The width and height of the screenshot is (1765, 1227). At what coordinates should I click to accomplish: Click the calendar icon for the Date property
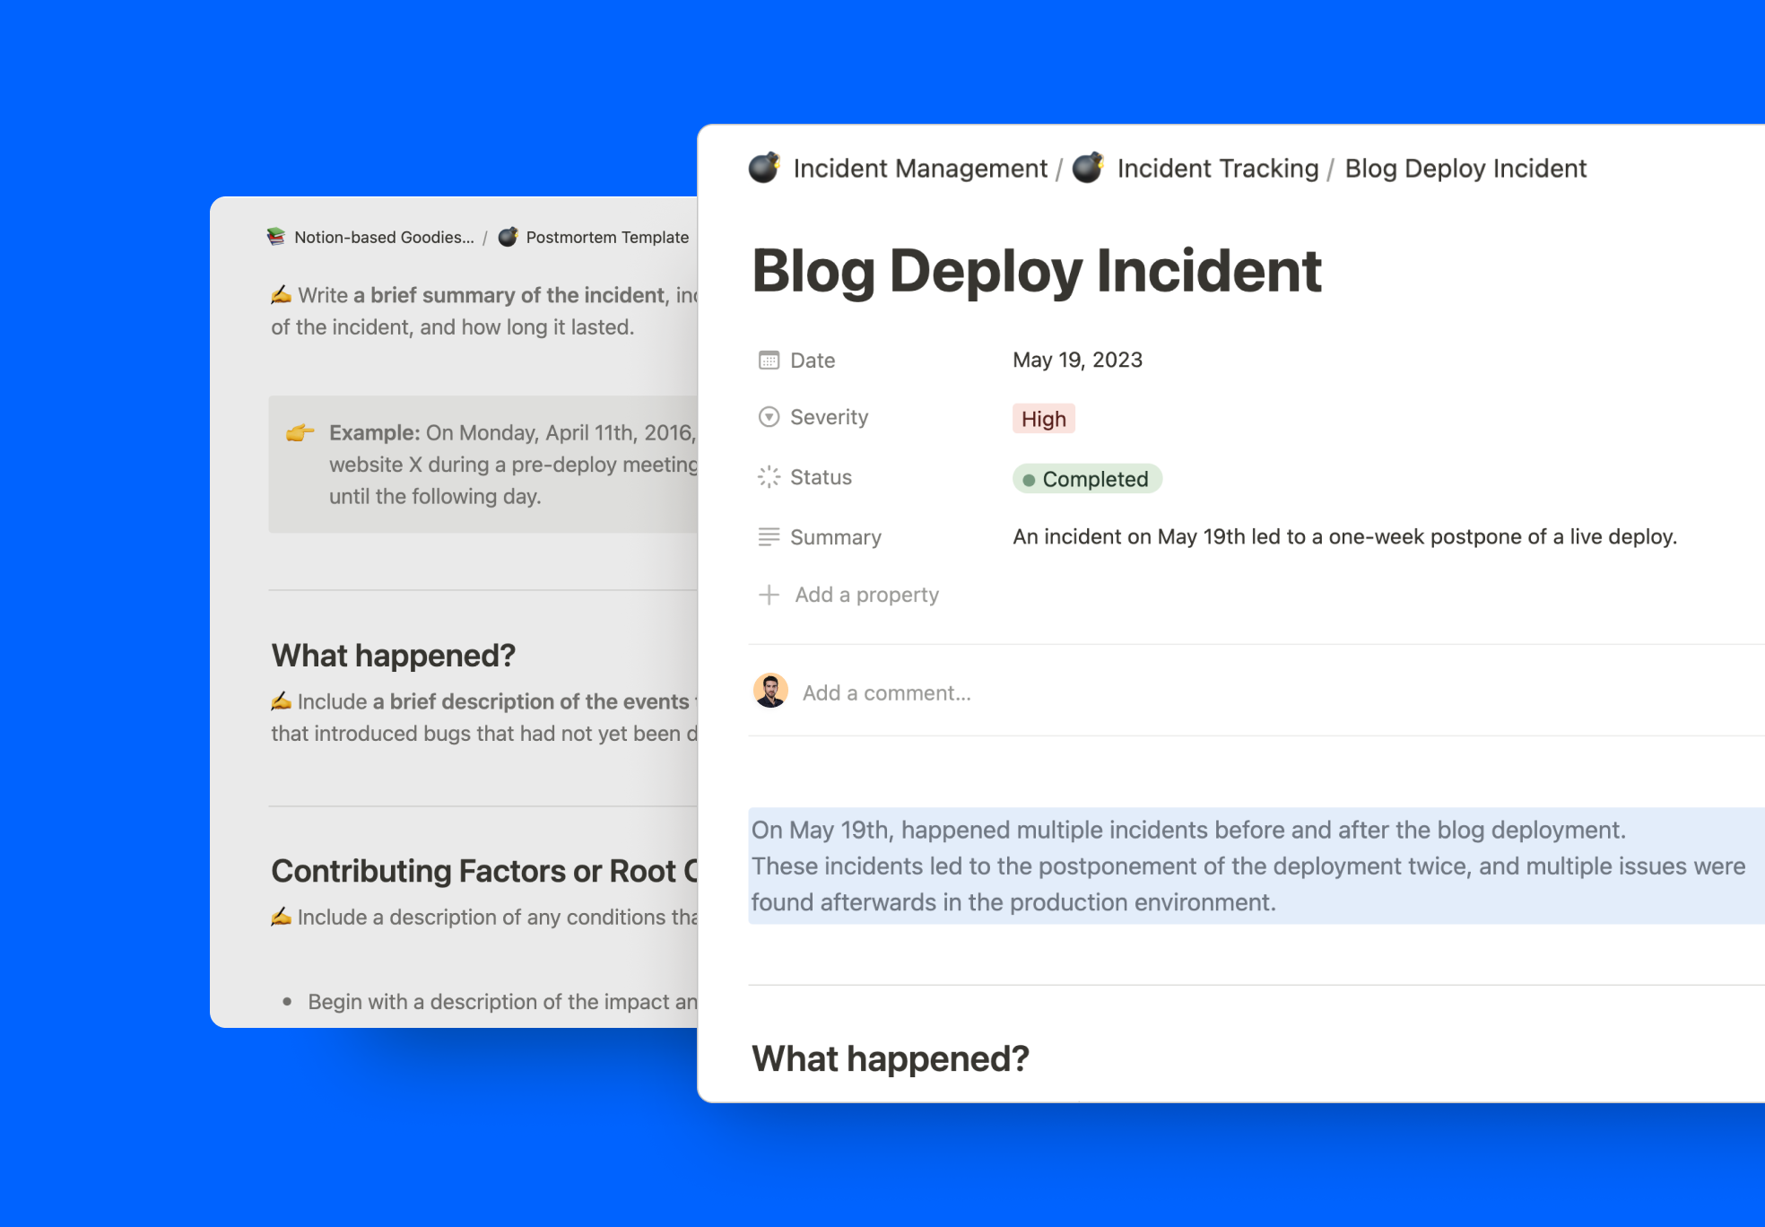(x=769, y=361)
